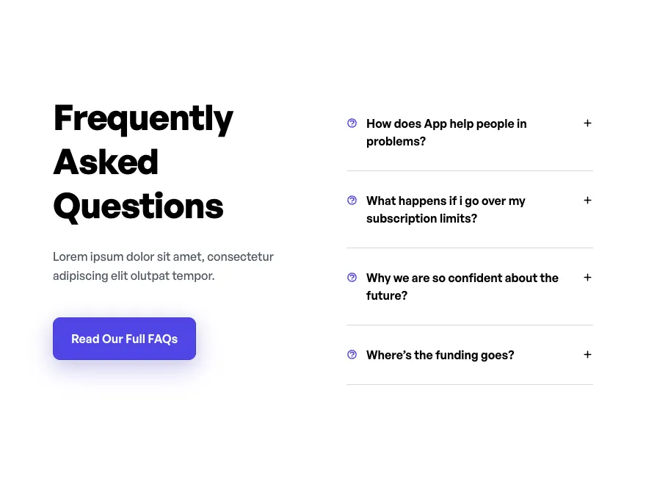Click the divider under the subscription limits question
The width and height of the screenshot is (646, 479).
(x=469, y=248)
